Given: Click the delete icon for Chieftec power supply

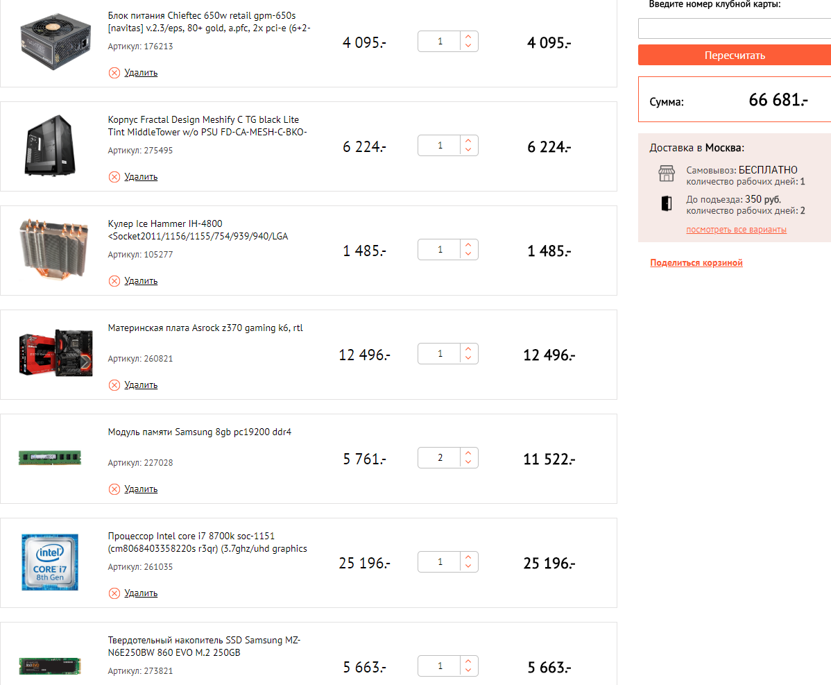Looking at the screenshot, I should coord(114,73).
